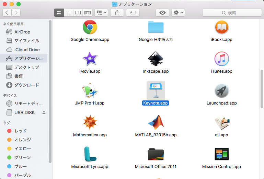Switch to list view
Screen dimensions: 264x179
pyautogui.click(x=69, y=13)
